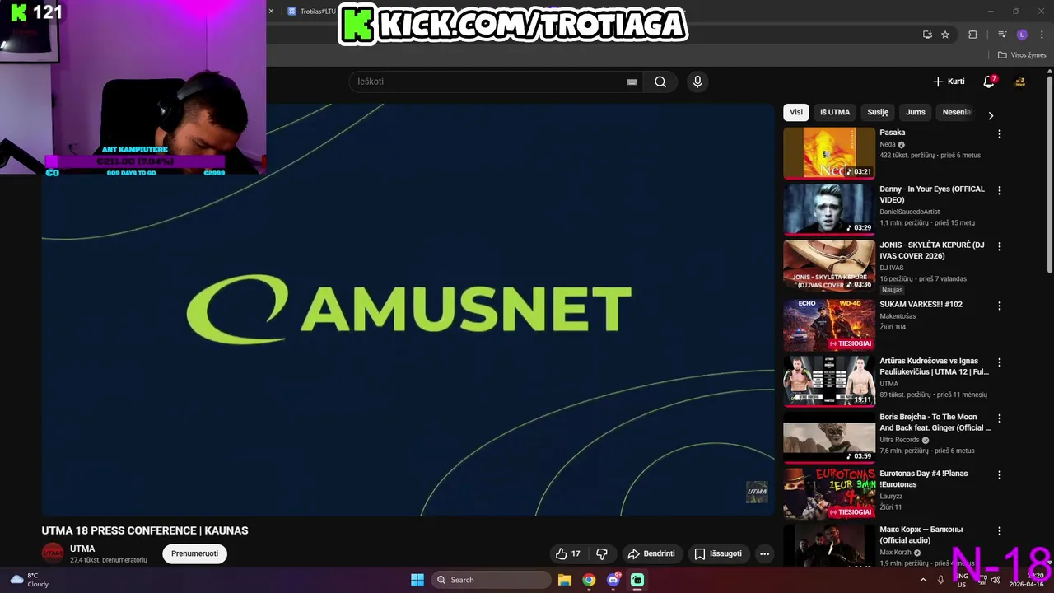Open the on-screen keyboard in search box
The image size is (1054, 593).
tap(632, 82)
